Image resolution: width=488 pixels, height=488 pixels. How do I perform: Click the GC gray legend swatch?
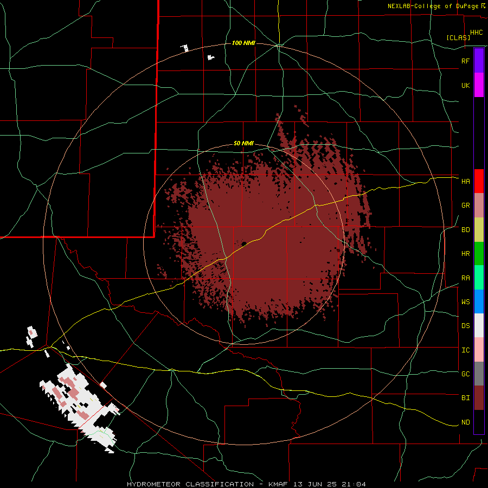pos(479,374)
